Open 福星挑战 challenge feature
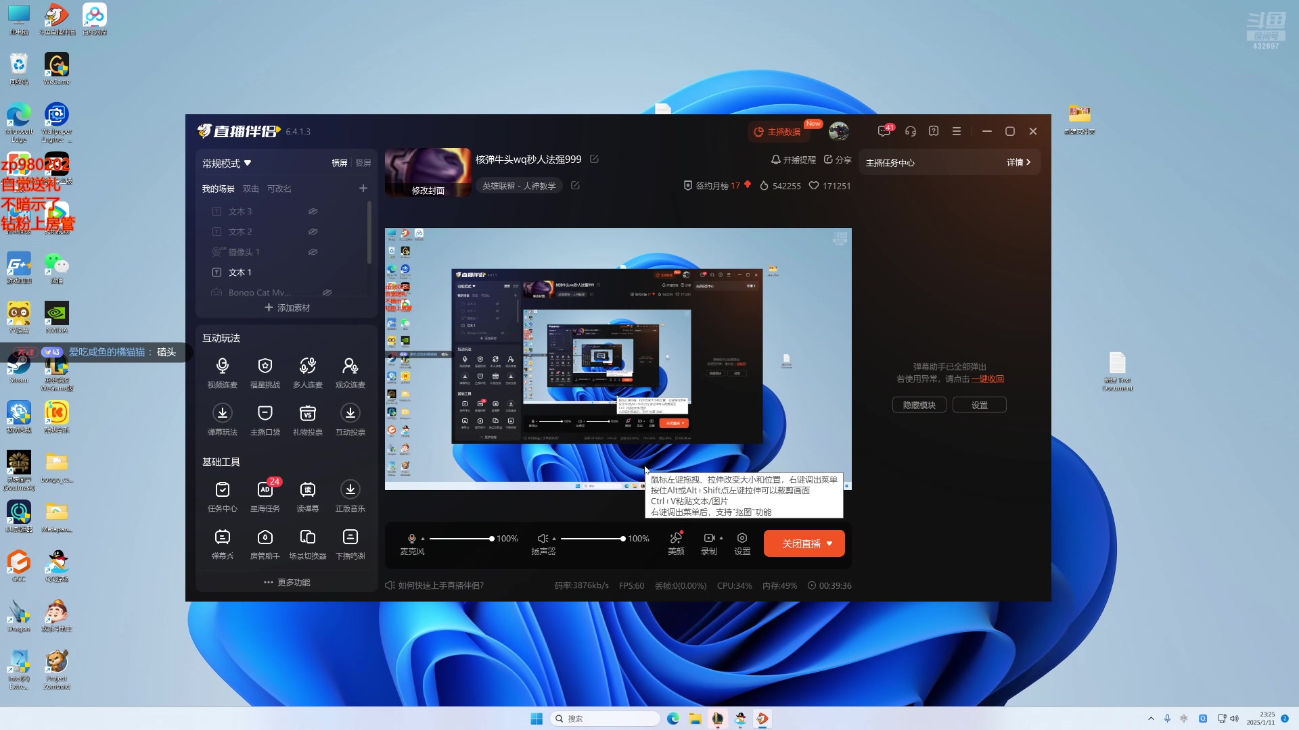Screen dimensions: 1299x730 point(265,372)
